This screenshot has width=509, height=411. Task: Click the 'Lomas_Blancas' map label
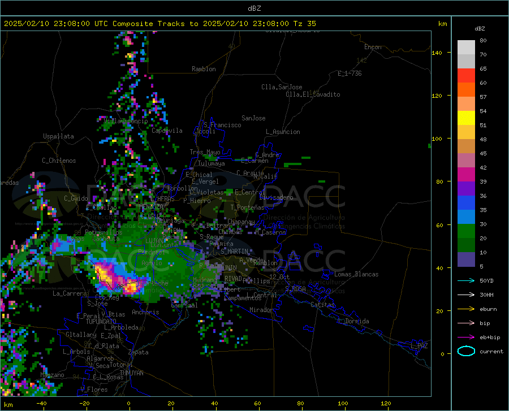356,274
